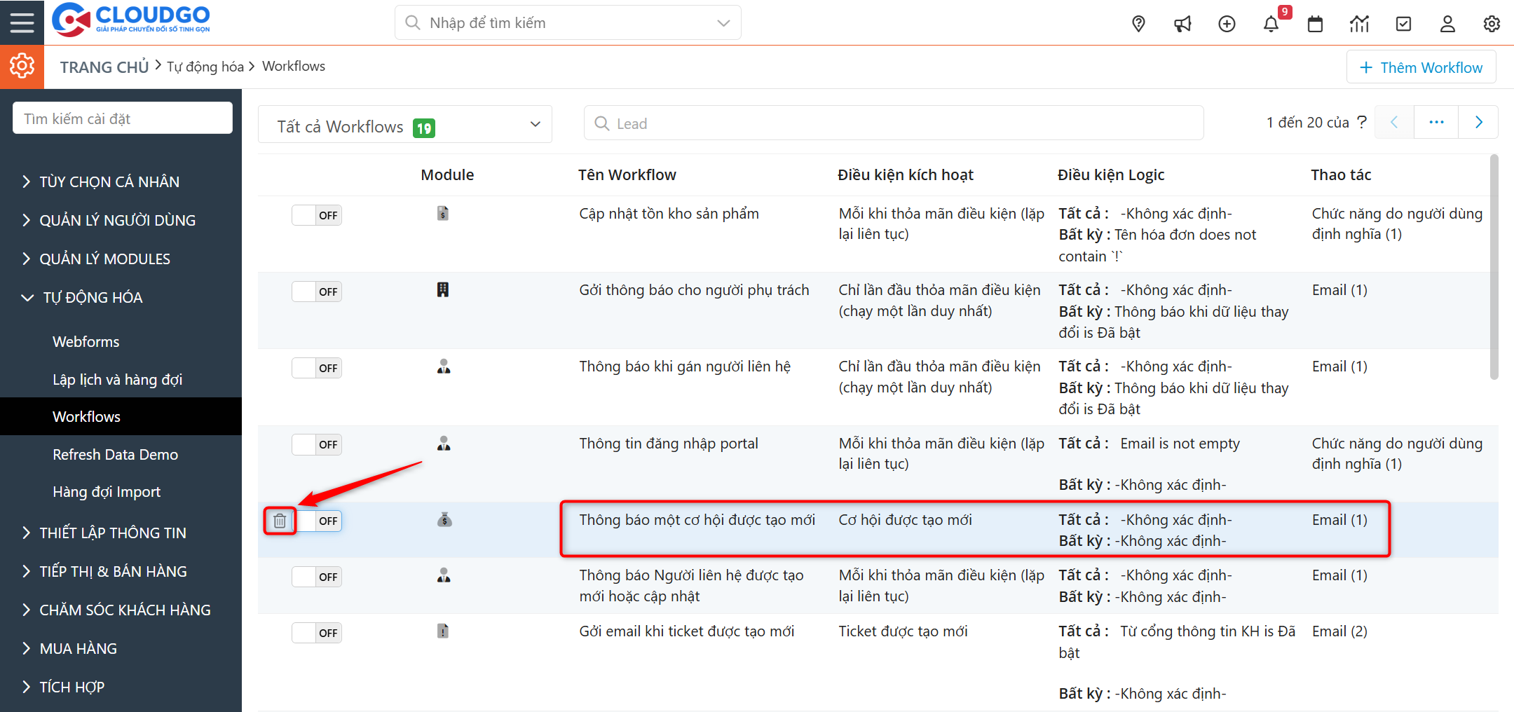Click the user profile icon

pyautogui.click(x=1447, y=25)
